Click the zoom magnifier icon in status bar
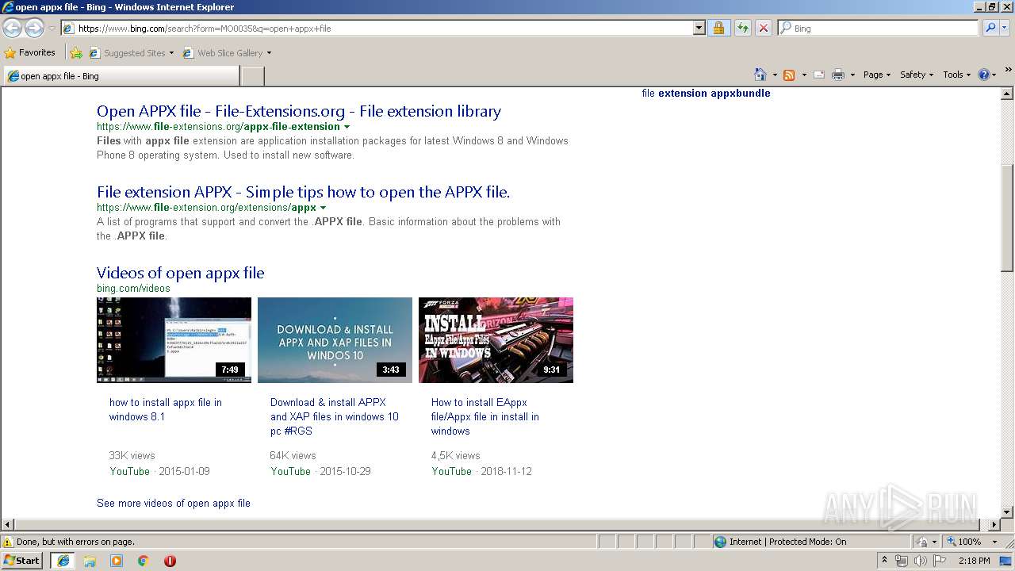Viewport: 1015px width, 571px height. pyautogui.click(x=951, y=542)
